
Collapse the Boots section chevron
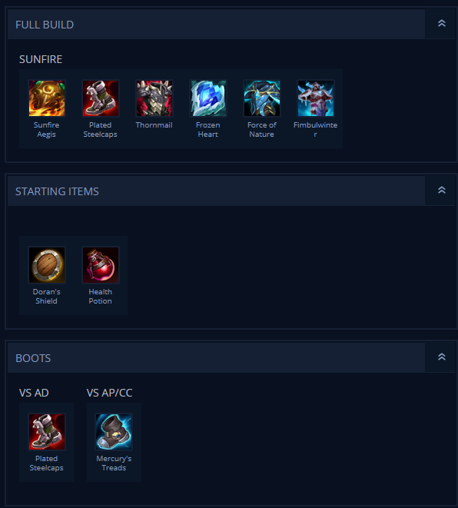[x=442, y=357]
